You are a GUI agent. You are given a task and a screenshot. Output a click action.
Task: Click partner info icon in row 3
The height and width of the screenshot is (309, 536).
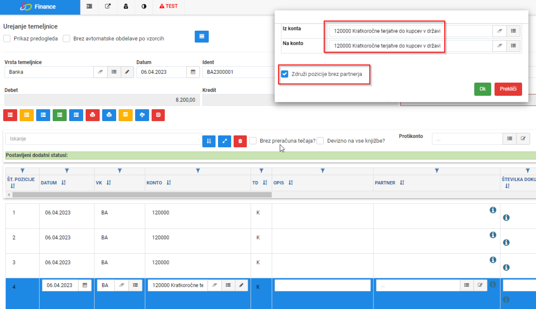[493, 260]
